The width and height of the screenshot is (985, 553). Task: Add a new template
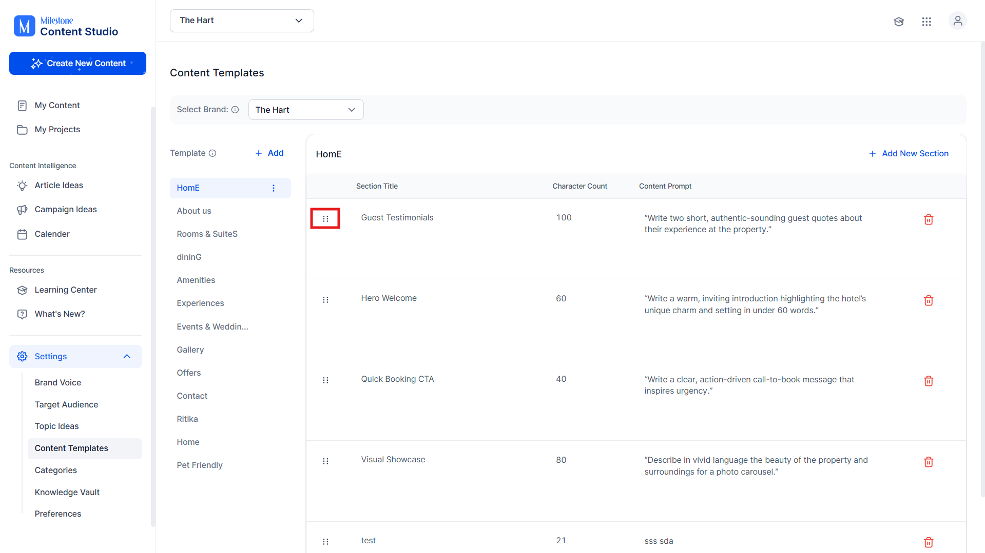[269, 153]
